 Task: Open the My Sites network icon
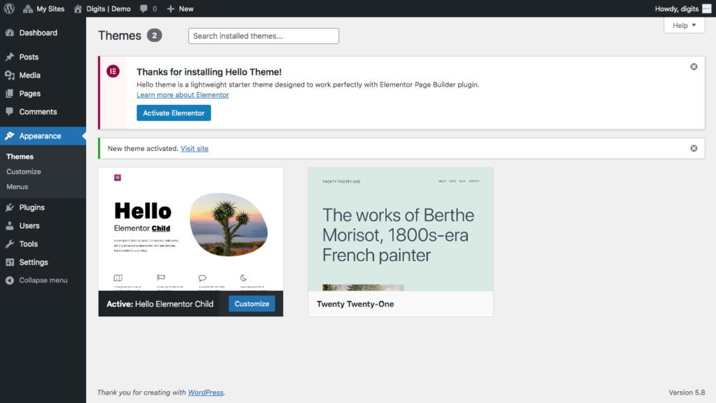28,8
